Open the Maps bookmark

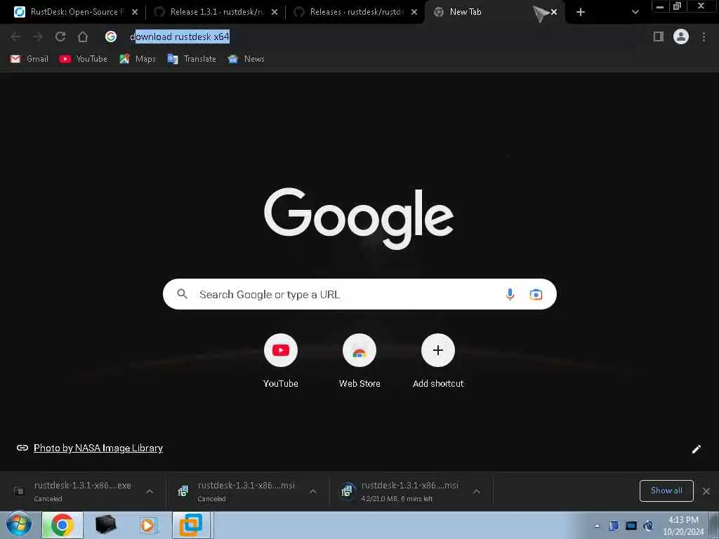[137, 59]
